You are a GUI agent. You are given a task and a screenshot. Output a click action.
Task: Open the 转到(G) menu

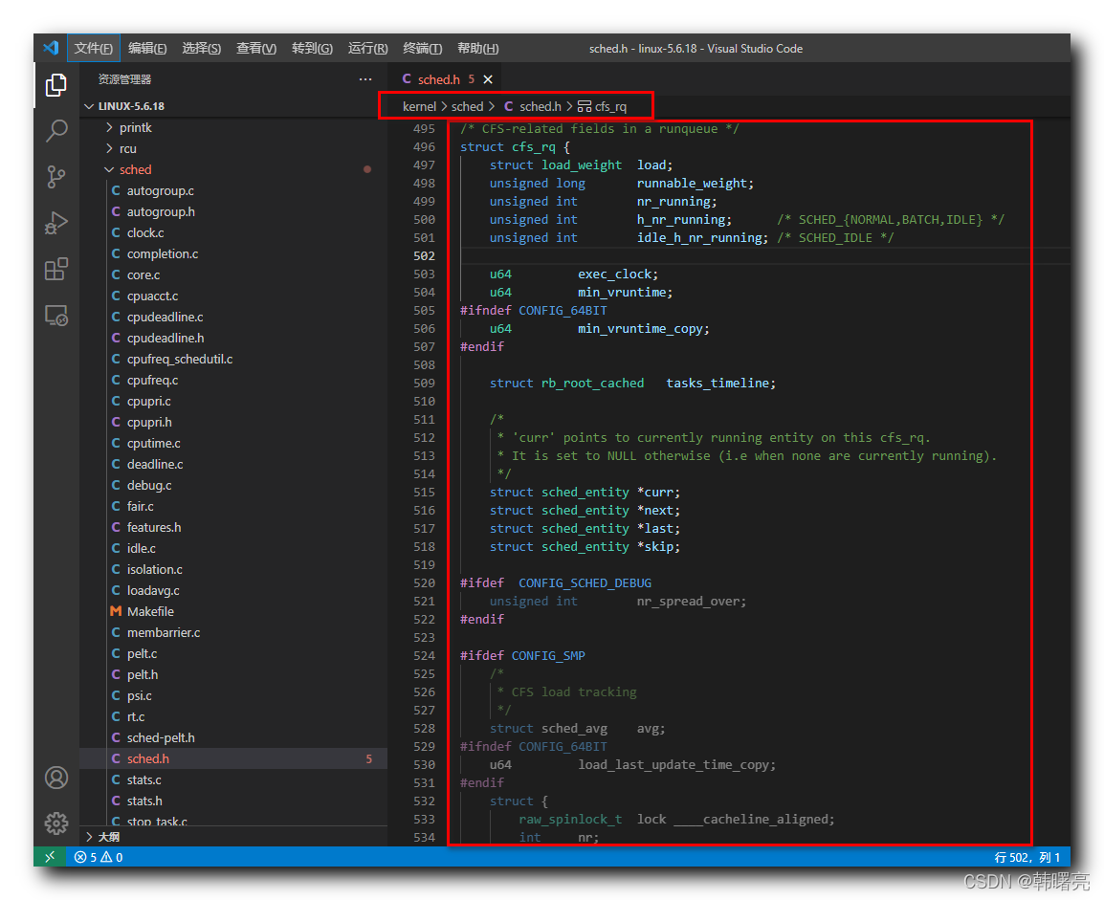(312, 48)
